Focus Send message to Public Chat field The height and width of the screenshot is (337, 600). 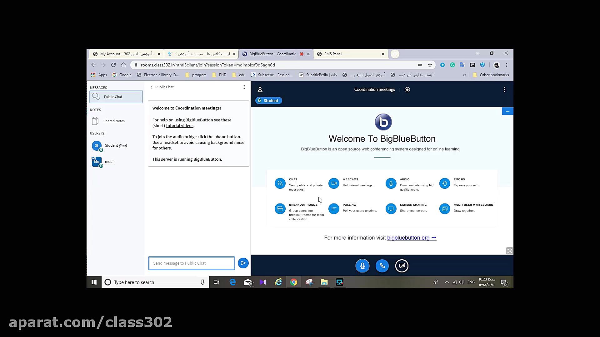[x=191, y=263]
